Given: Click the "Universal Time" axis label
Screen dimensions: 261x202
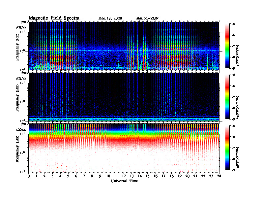Looking at the screenshot, I should [x=124, y=181].
